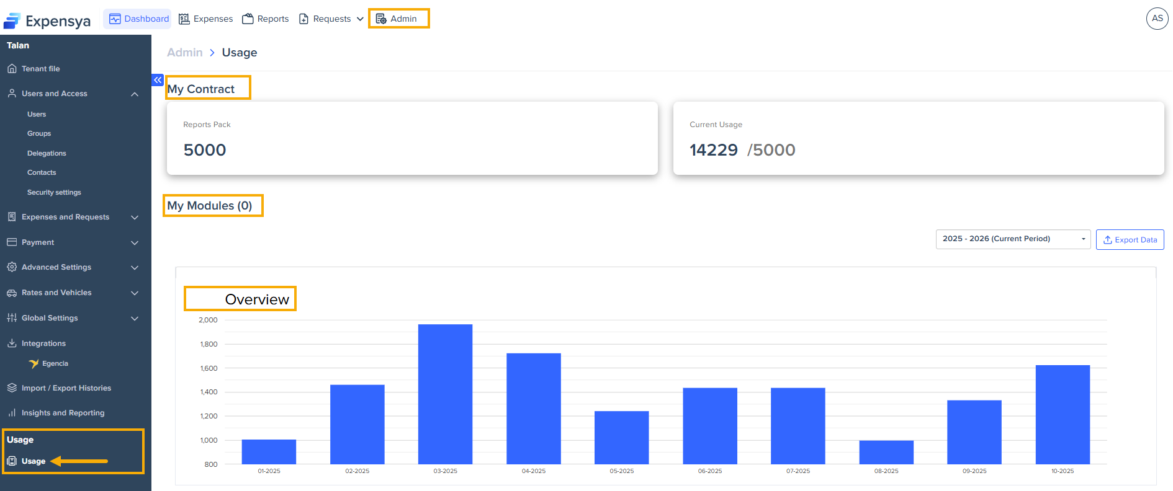This screenshot has height=491, width=1173.
Task: Open the 2025 - 2026 period dropdown
Action: pos(1012,239)
